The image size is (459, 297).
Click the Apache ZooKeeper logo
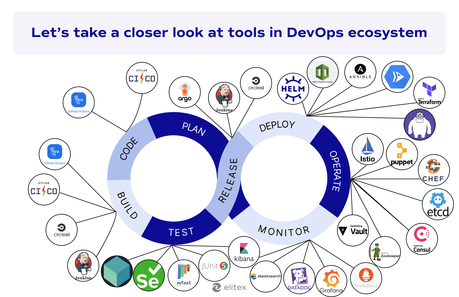[x=385, y=252]
